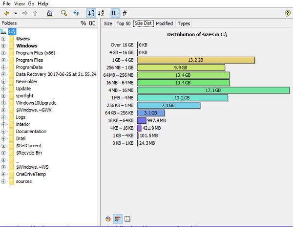Click the magnifying glass scan icon
The width and height of the screenshot is (293, 227).
pyautogui.click(x=63, y=13)
